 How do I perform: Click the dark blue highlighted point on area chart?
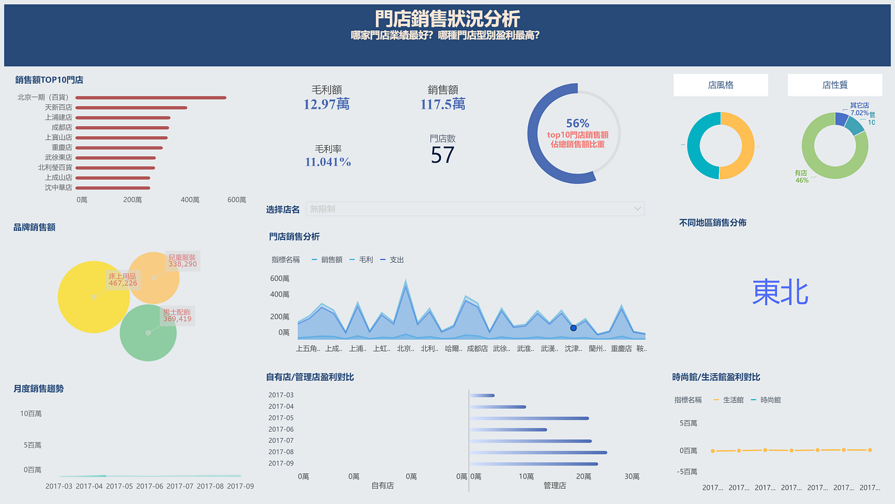573,327
